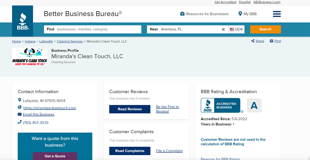Click the Miranda's Clean Touch, LLC heading
Image resolution: width=310 pixels, height=160 pixels.
[x=87, y=56]
